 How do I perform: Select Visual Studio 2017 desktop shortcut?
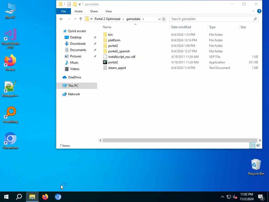pyautogui.click(x=10, y=39)
